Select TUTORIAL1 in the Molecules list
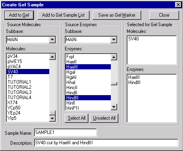 coord(28,82)
